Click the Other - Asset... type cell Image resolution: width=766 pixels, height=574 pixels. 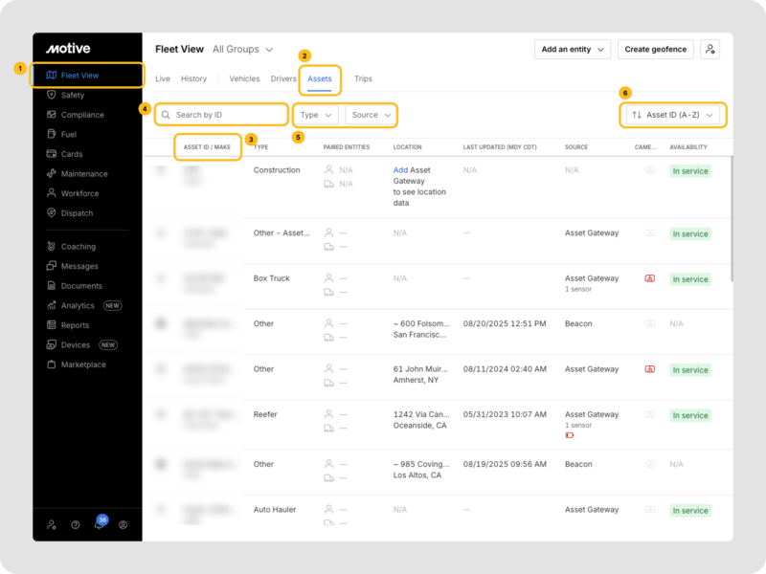coord(282,232)
